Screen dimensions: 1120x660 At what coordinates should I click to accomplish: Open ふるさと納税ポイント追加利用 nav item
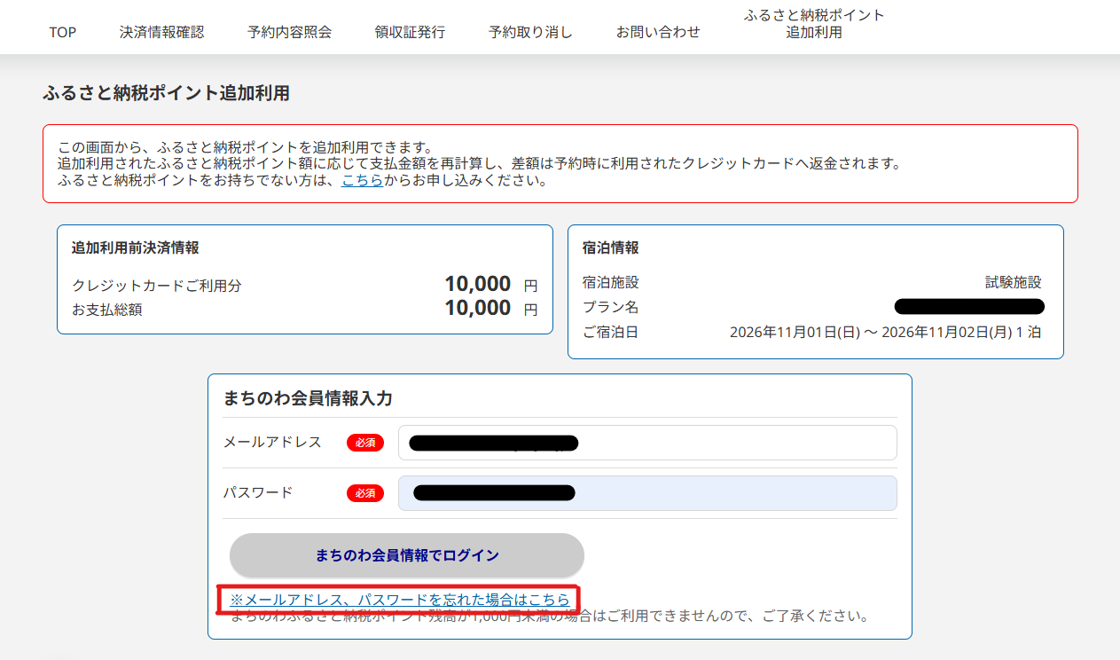point(814,24)
